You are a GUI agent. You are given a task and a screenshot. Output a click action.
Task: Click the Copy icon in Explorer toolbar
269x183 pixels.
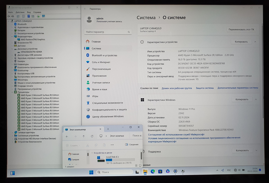[95, 145]
